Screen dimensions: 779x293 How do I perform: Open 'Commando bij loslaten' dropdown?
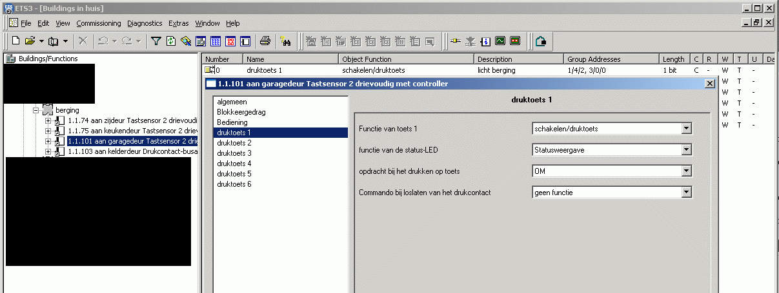[686, 193]
